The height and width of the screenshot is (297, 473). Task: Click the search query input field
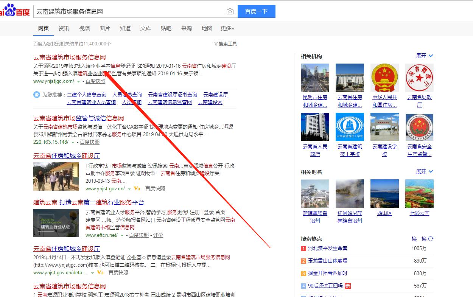click(129, 12)
